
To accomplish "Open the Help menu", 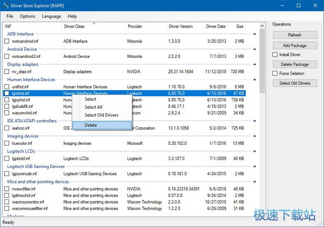I will pyautogui.click(x=72, y=16).
